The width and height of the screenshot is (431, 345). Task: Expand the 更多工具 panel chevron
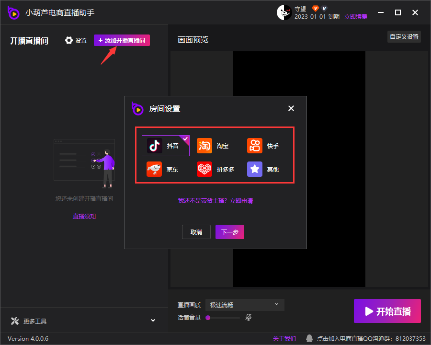click(x=153, y=321)
